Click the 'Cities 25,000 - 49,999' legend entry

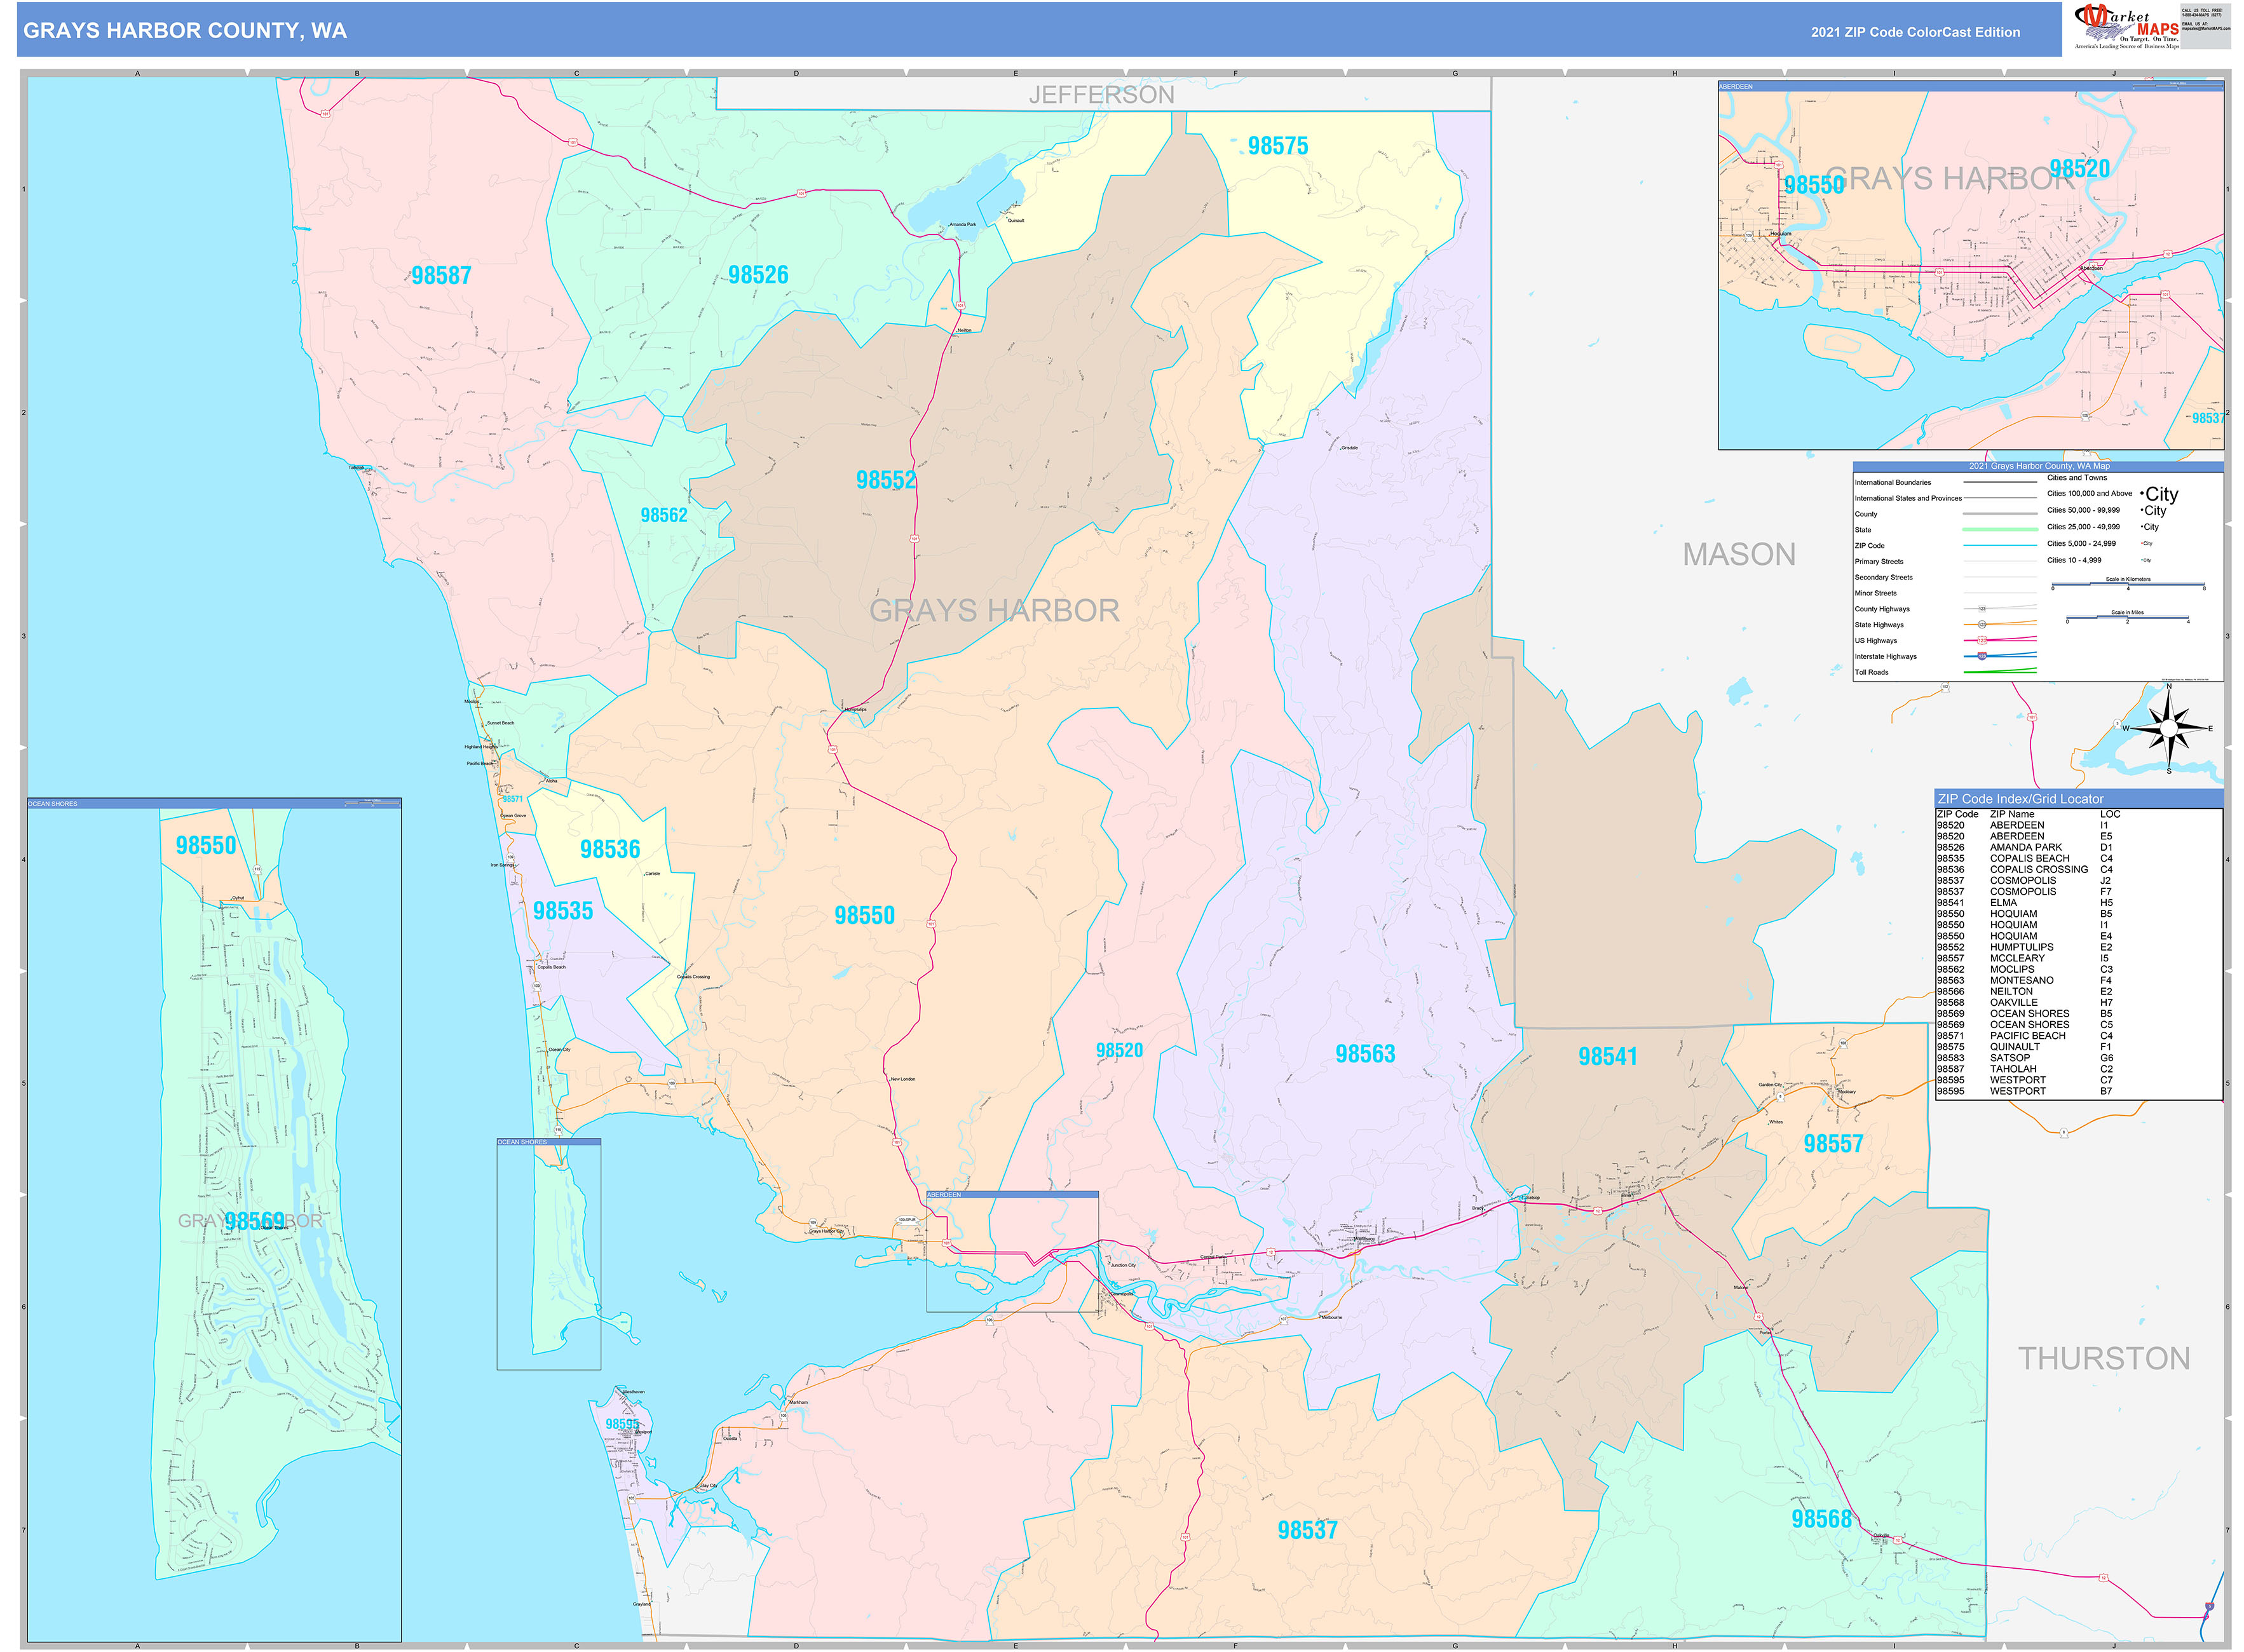2083,527
